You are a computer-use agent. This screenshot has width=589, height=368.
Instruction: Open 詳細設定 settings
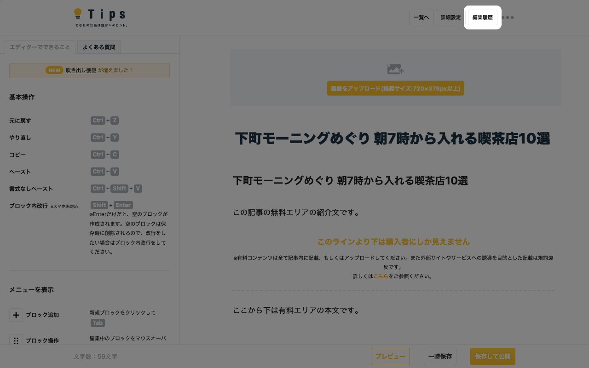450,17
